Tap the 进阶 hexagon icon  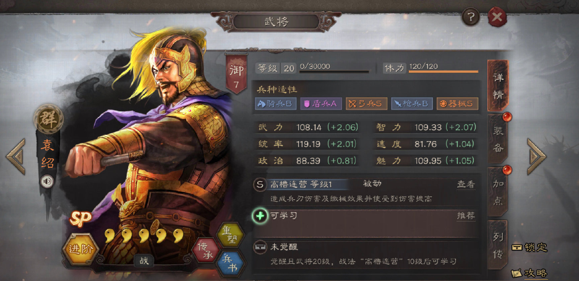[x=80, y=249]
